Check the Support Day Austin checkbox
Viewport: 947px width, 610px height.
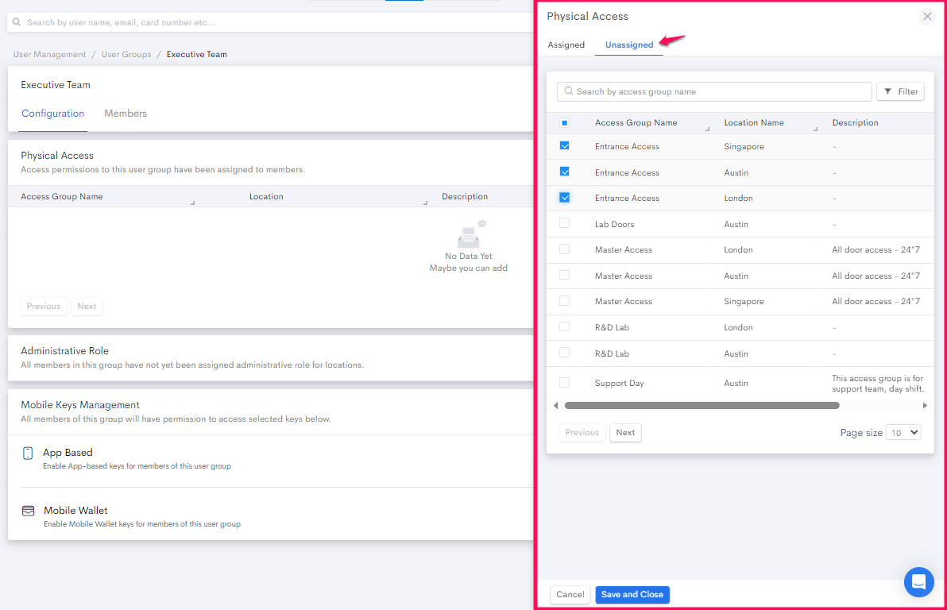[x=564, y=382]
